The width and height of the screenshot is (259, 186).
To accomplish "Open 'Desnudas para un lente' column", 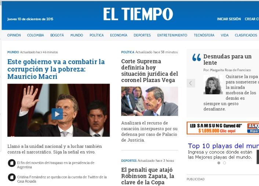I will pyautogui.click(x=227, y=59).
